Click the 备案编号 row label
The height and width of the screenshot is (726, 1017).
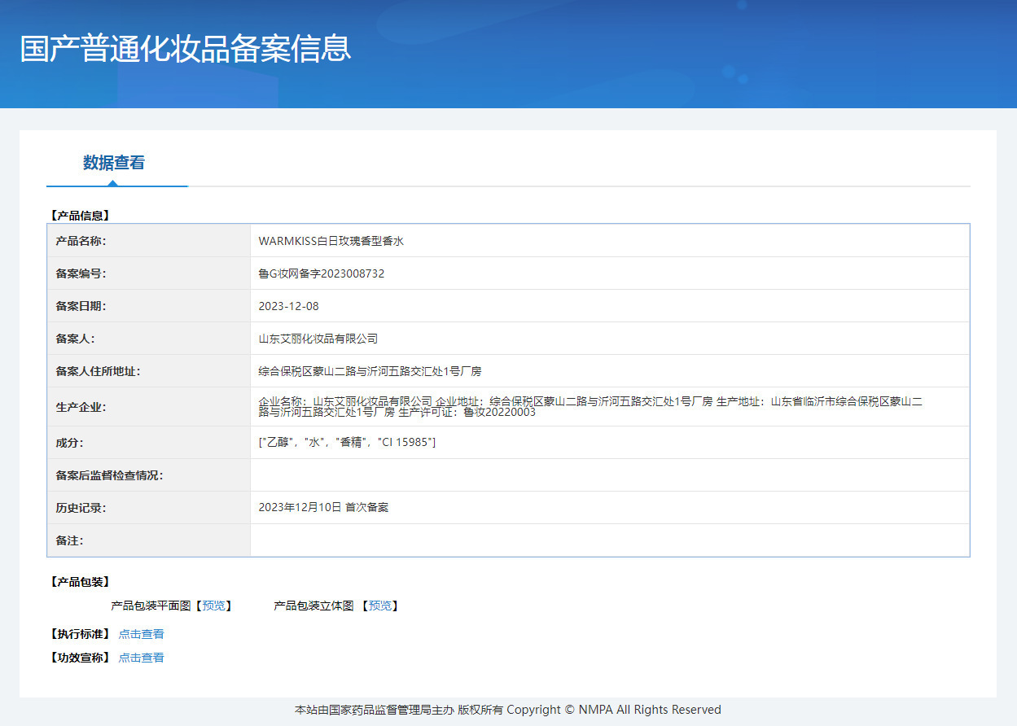[81, 273]
